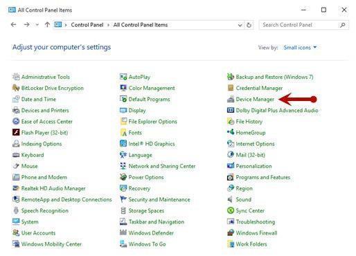Expand the chevron after Control Panel breadcrumb
This screenshot has width=356, height=256.
(108, 25)
